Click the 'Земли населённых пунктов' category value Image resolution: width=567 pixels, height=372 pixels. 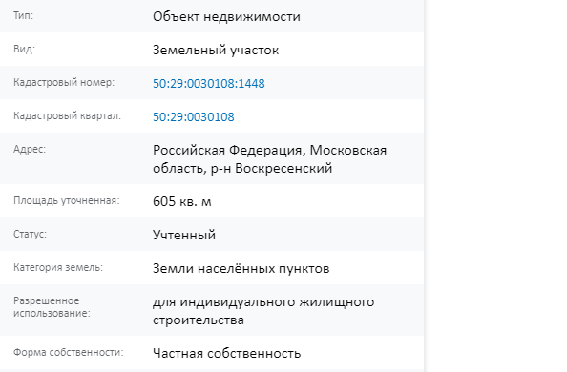[x=241, y=268]
